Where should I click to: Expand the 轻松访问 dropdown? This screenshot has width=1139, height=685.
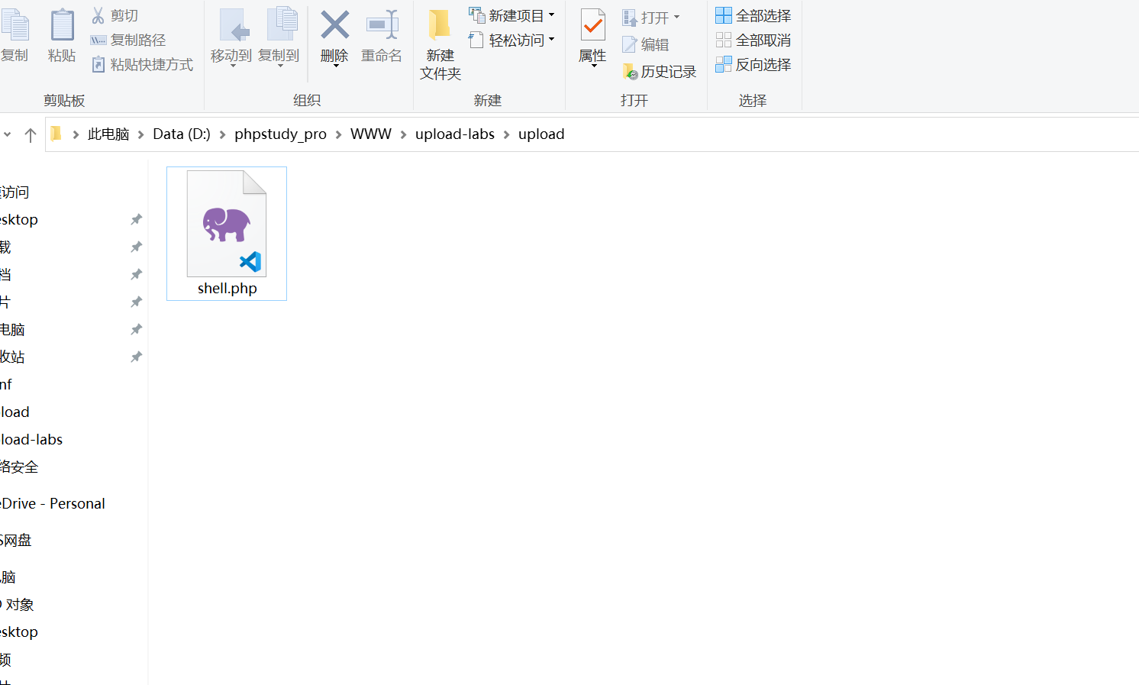551,42
